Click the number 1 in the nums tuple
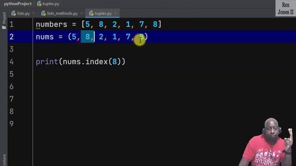 (x=115, y=37)
